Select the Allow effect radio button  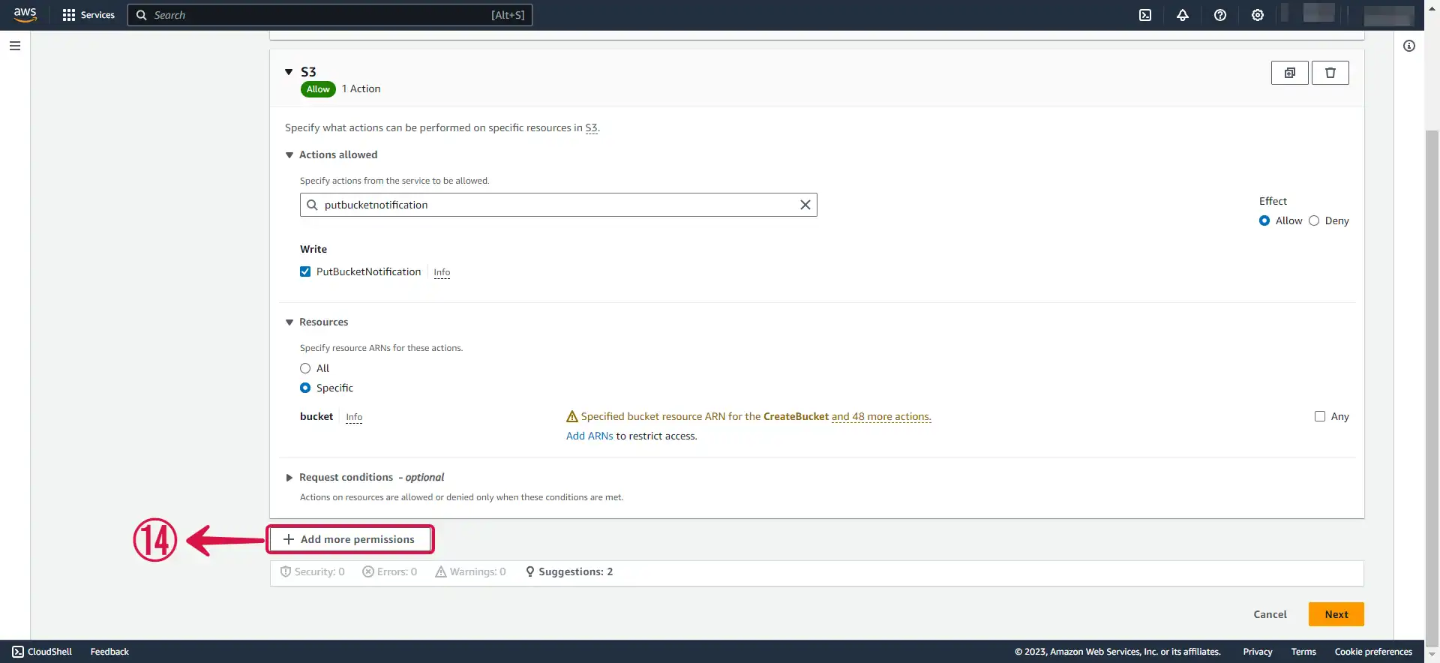pyautogui.click(x=1264, y=220)
